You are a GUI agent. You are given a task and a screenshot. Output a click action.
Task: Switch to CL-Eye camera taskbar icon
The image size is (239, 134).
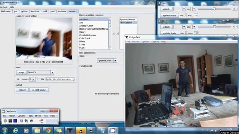click(70, 131)
